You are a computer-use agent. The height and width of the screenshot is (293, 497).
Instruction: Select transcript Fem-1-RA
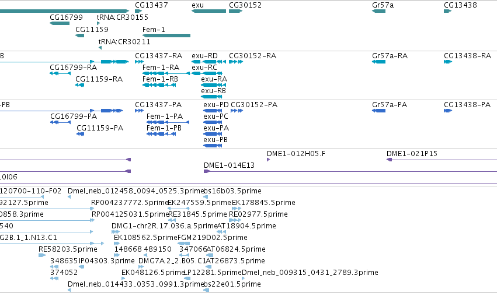click(x=161, y=68)
